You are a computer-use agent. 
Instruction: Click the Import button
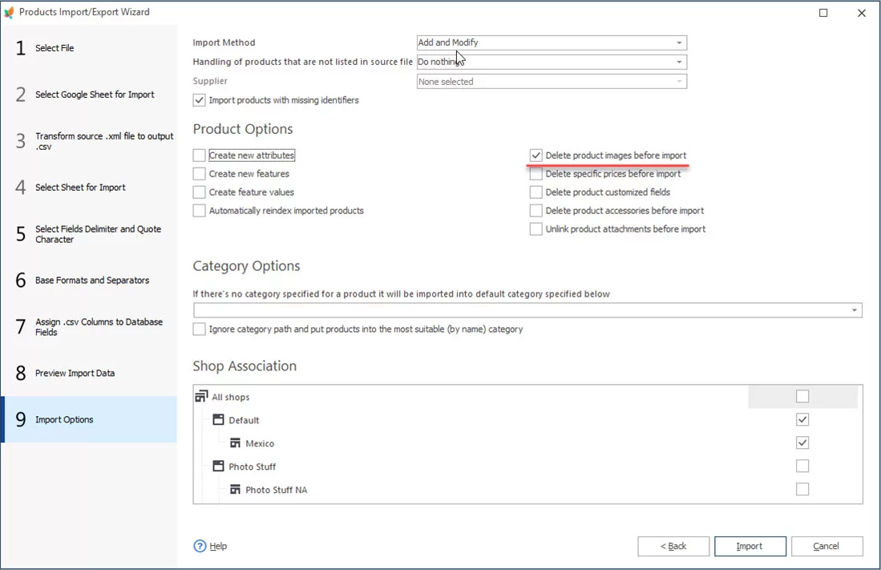tap(750, 546)
